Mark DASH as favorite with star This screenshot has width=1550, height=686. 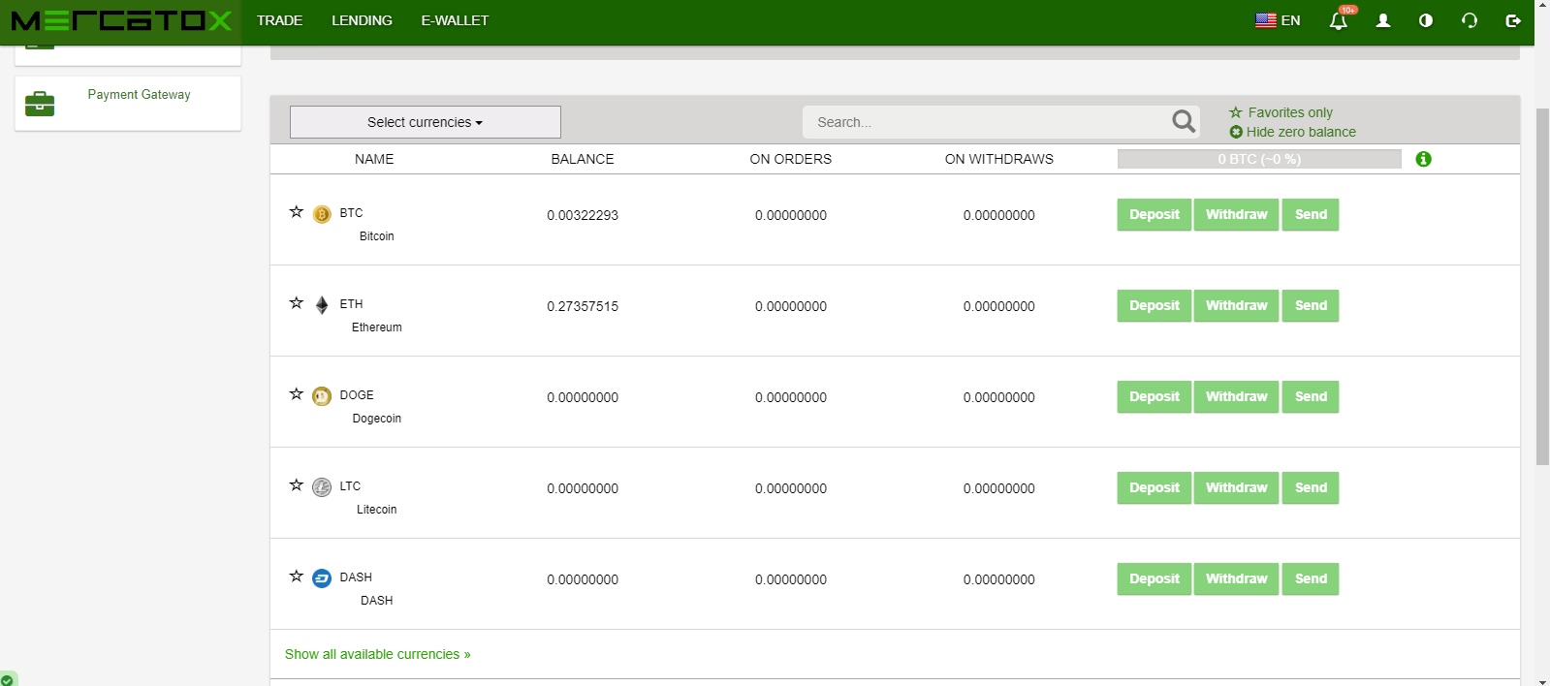[x=297, y=576]
